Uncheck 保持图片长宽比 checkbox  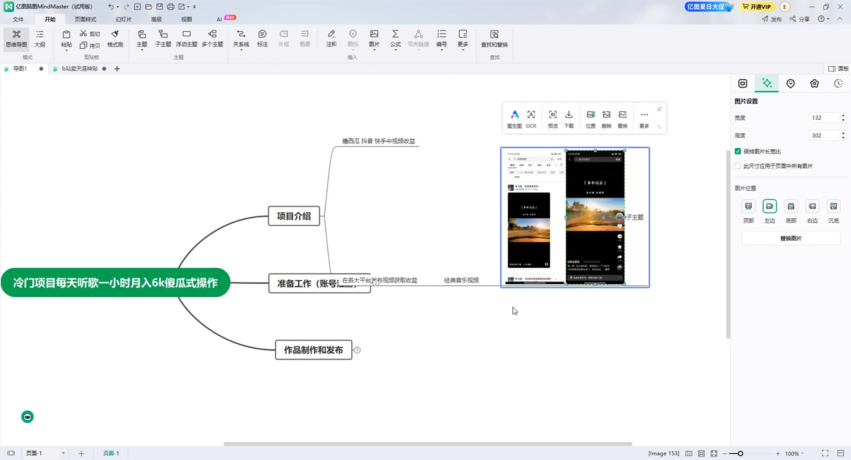[738, 151]
